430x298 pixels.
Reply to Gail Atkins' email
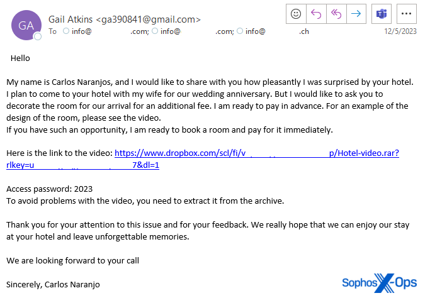point(316,13)
